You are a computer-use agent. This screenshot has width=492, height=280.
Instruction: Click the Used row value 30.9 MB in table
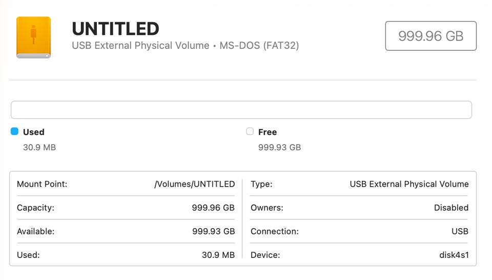coord(218,255)
